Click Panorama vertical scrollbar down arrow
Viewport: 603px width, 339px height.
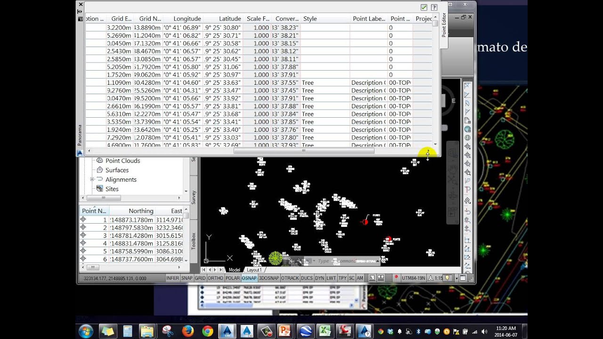point(435,144)
